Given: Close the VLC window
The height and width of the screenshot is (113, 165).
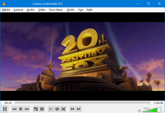Looking at the screenshot, I should pos(159,4).
